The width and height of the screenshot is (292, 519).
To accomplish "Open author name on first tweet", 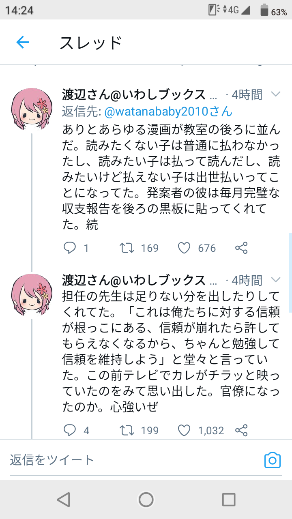I will pos(134,95).
